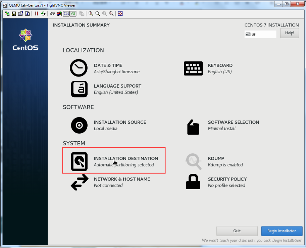
Task: Open connection options in the toolbar
Action: coord(20,14)
